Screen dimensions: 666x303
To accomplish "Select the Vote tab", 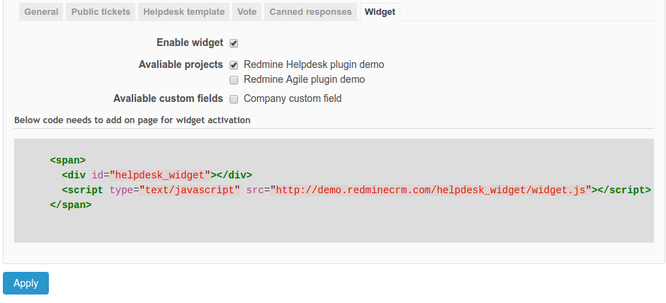I will point(247,12).
